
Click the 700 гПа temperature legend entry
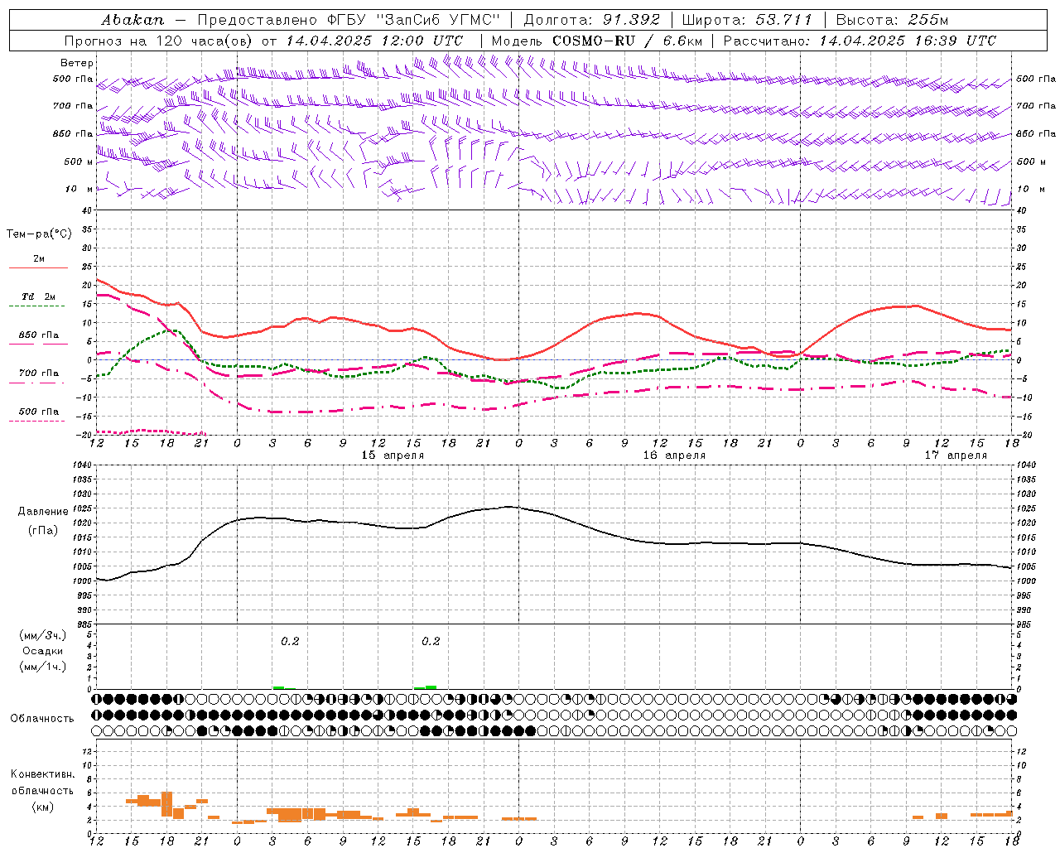pos(39,373)
